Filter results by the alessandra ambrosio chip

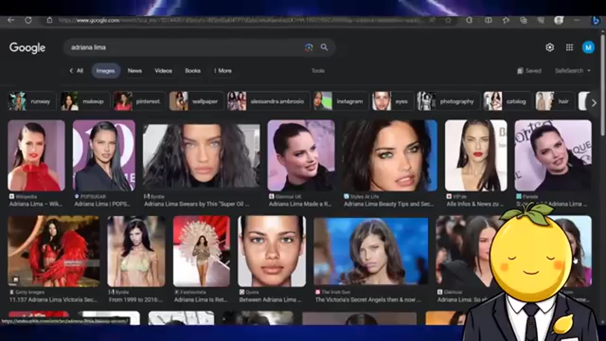[x=268, y=101]
